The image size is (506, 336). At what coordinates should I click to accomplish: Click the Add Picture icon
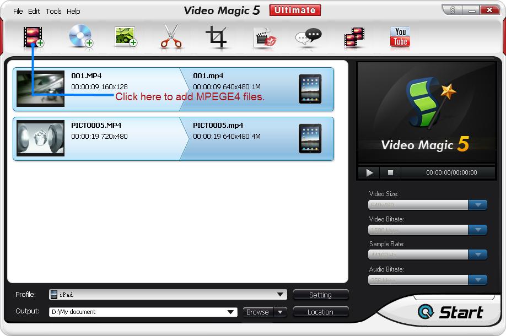pyautogui.click(x=126, y=36)
